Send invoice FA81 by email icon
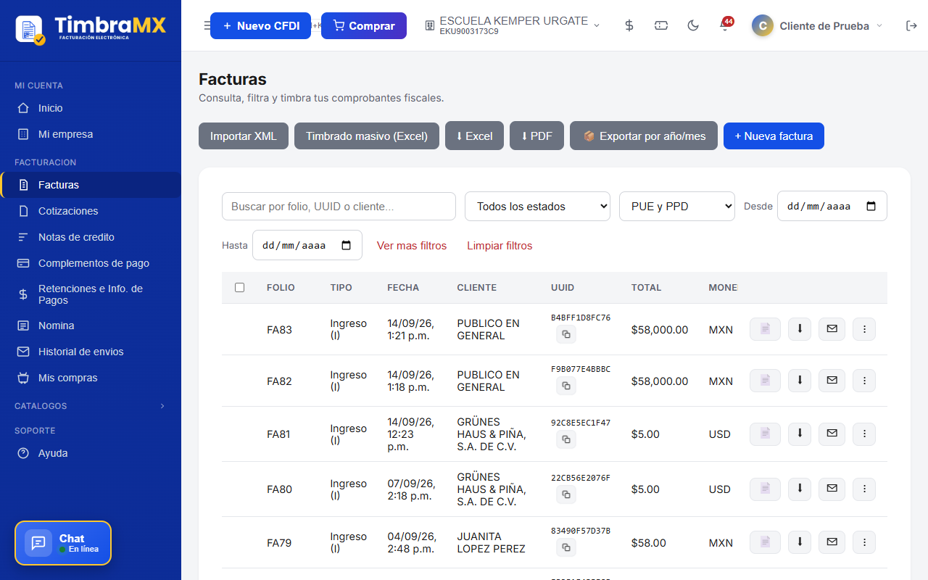Image resolution: width=928 pixels, height=580 pixels. pyautogui.click(x=832, y=434)
